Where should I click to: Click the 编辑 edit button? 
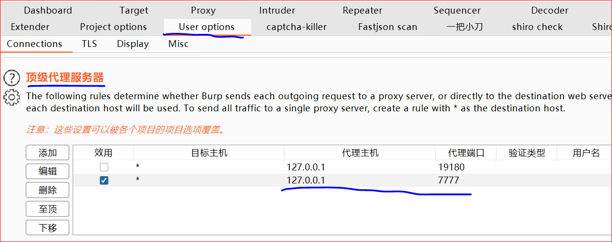47,171
